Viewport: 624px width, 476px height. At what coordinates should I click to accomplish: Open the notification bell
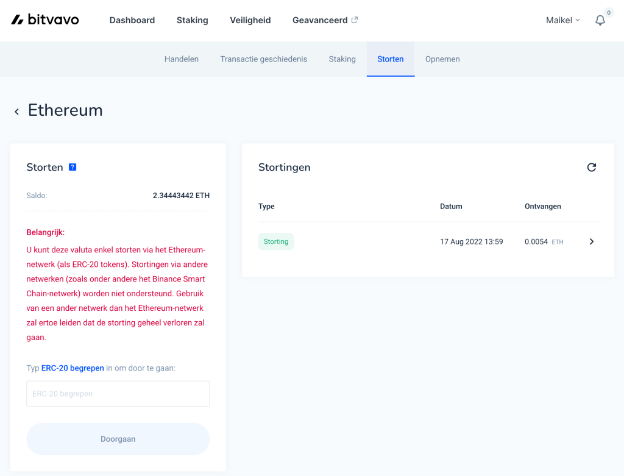click(600, 20)
